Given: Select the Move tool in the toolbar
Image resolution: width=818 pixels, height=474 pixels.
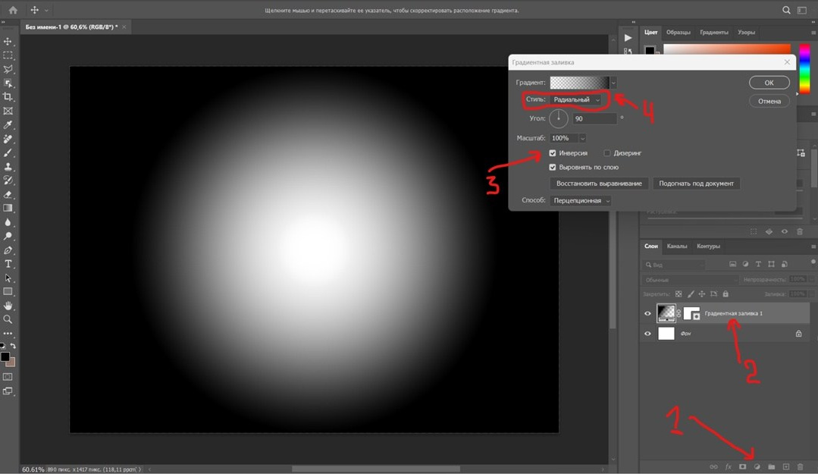Looking at the screenshot, I should (x=8, y=42).
